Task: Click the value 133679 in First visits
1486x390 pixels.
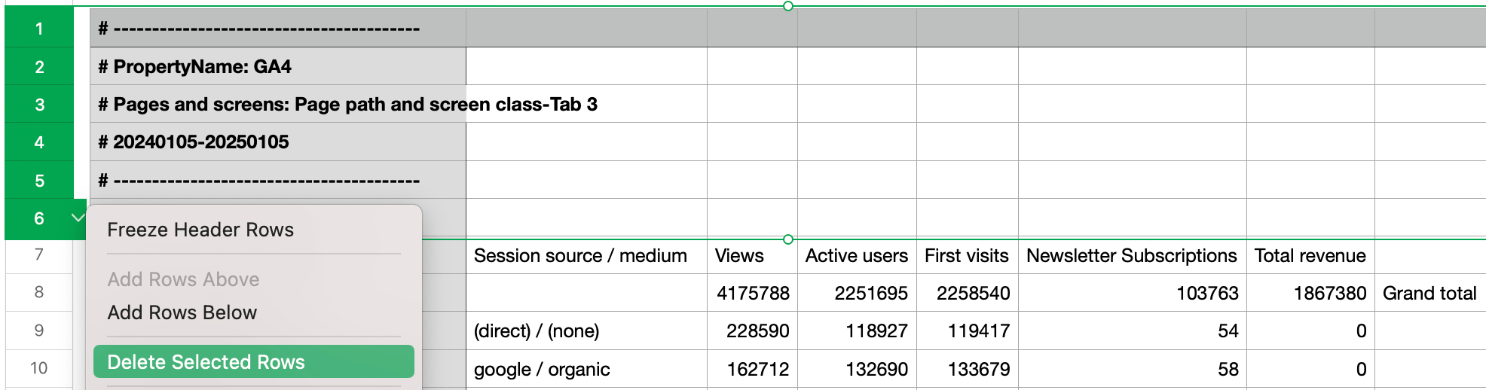Action: 968,369
